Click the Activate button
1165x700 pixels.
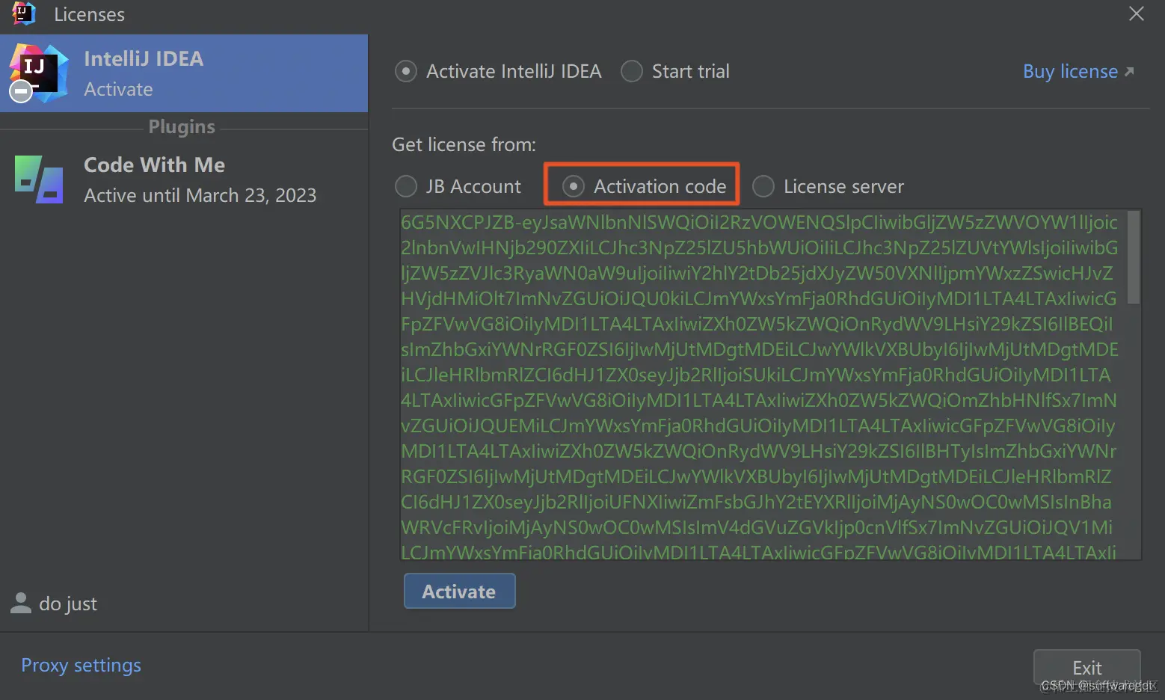pos(459,591)
